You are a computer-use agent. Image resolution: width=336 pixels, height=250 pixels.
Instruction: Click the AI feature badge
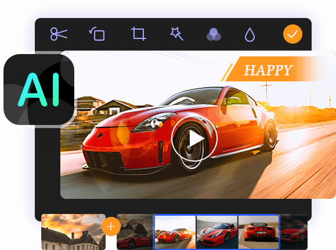[x=39, y=90]
